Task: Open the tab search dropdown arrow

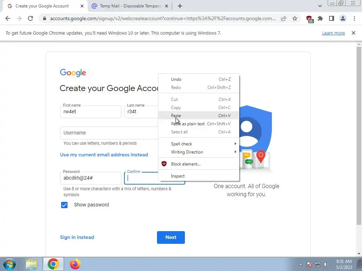Action: coord(320,6)
